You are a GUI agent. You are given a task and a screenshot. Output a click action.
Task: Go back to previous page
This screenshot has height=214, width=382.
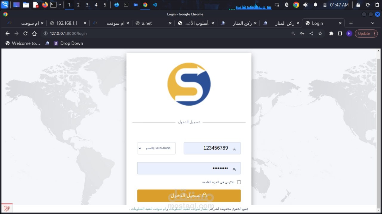click(7, 34)
